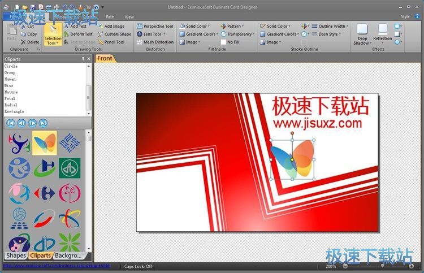Select green square logo clipart
The height and width of the screenshot is (273, 424).
[x=70, y=168]
